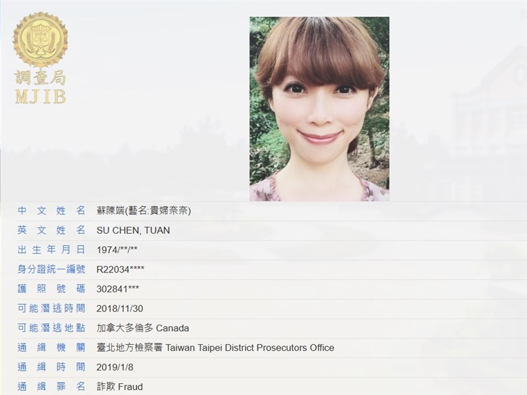Click the 通緝罪名 label

[x=51, y=386]
